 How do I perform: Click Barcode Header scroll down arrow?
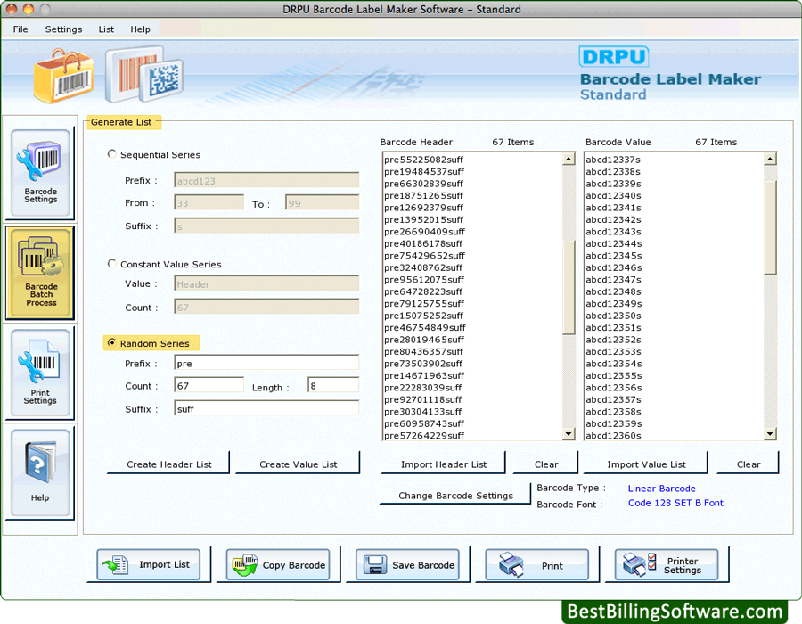point(569,434)
